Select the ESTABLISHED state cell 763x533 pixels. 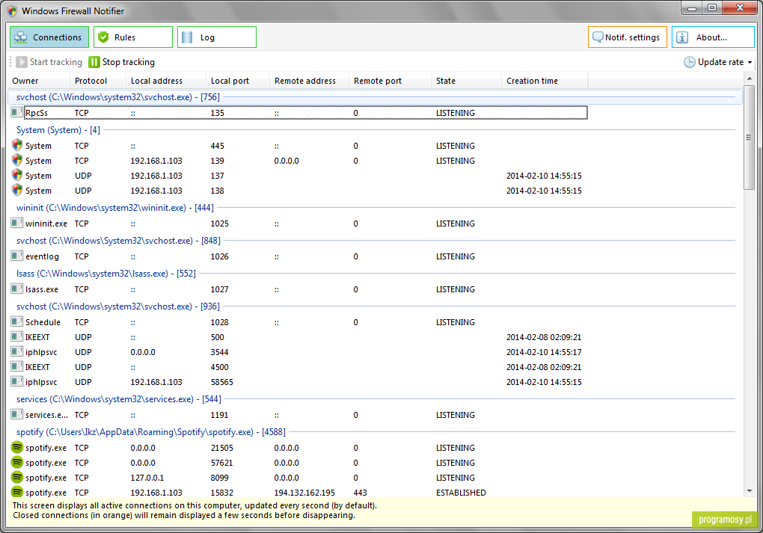[461, 493]
